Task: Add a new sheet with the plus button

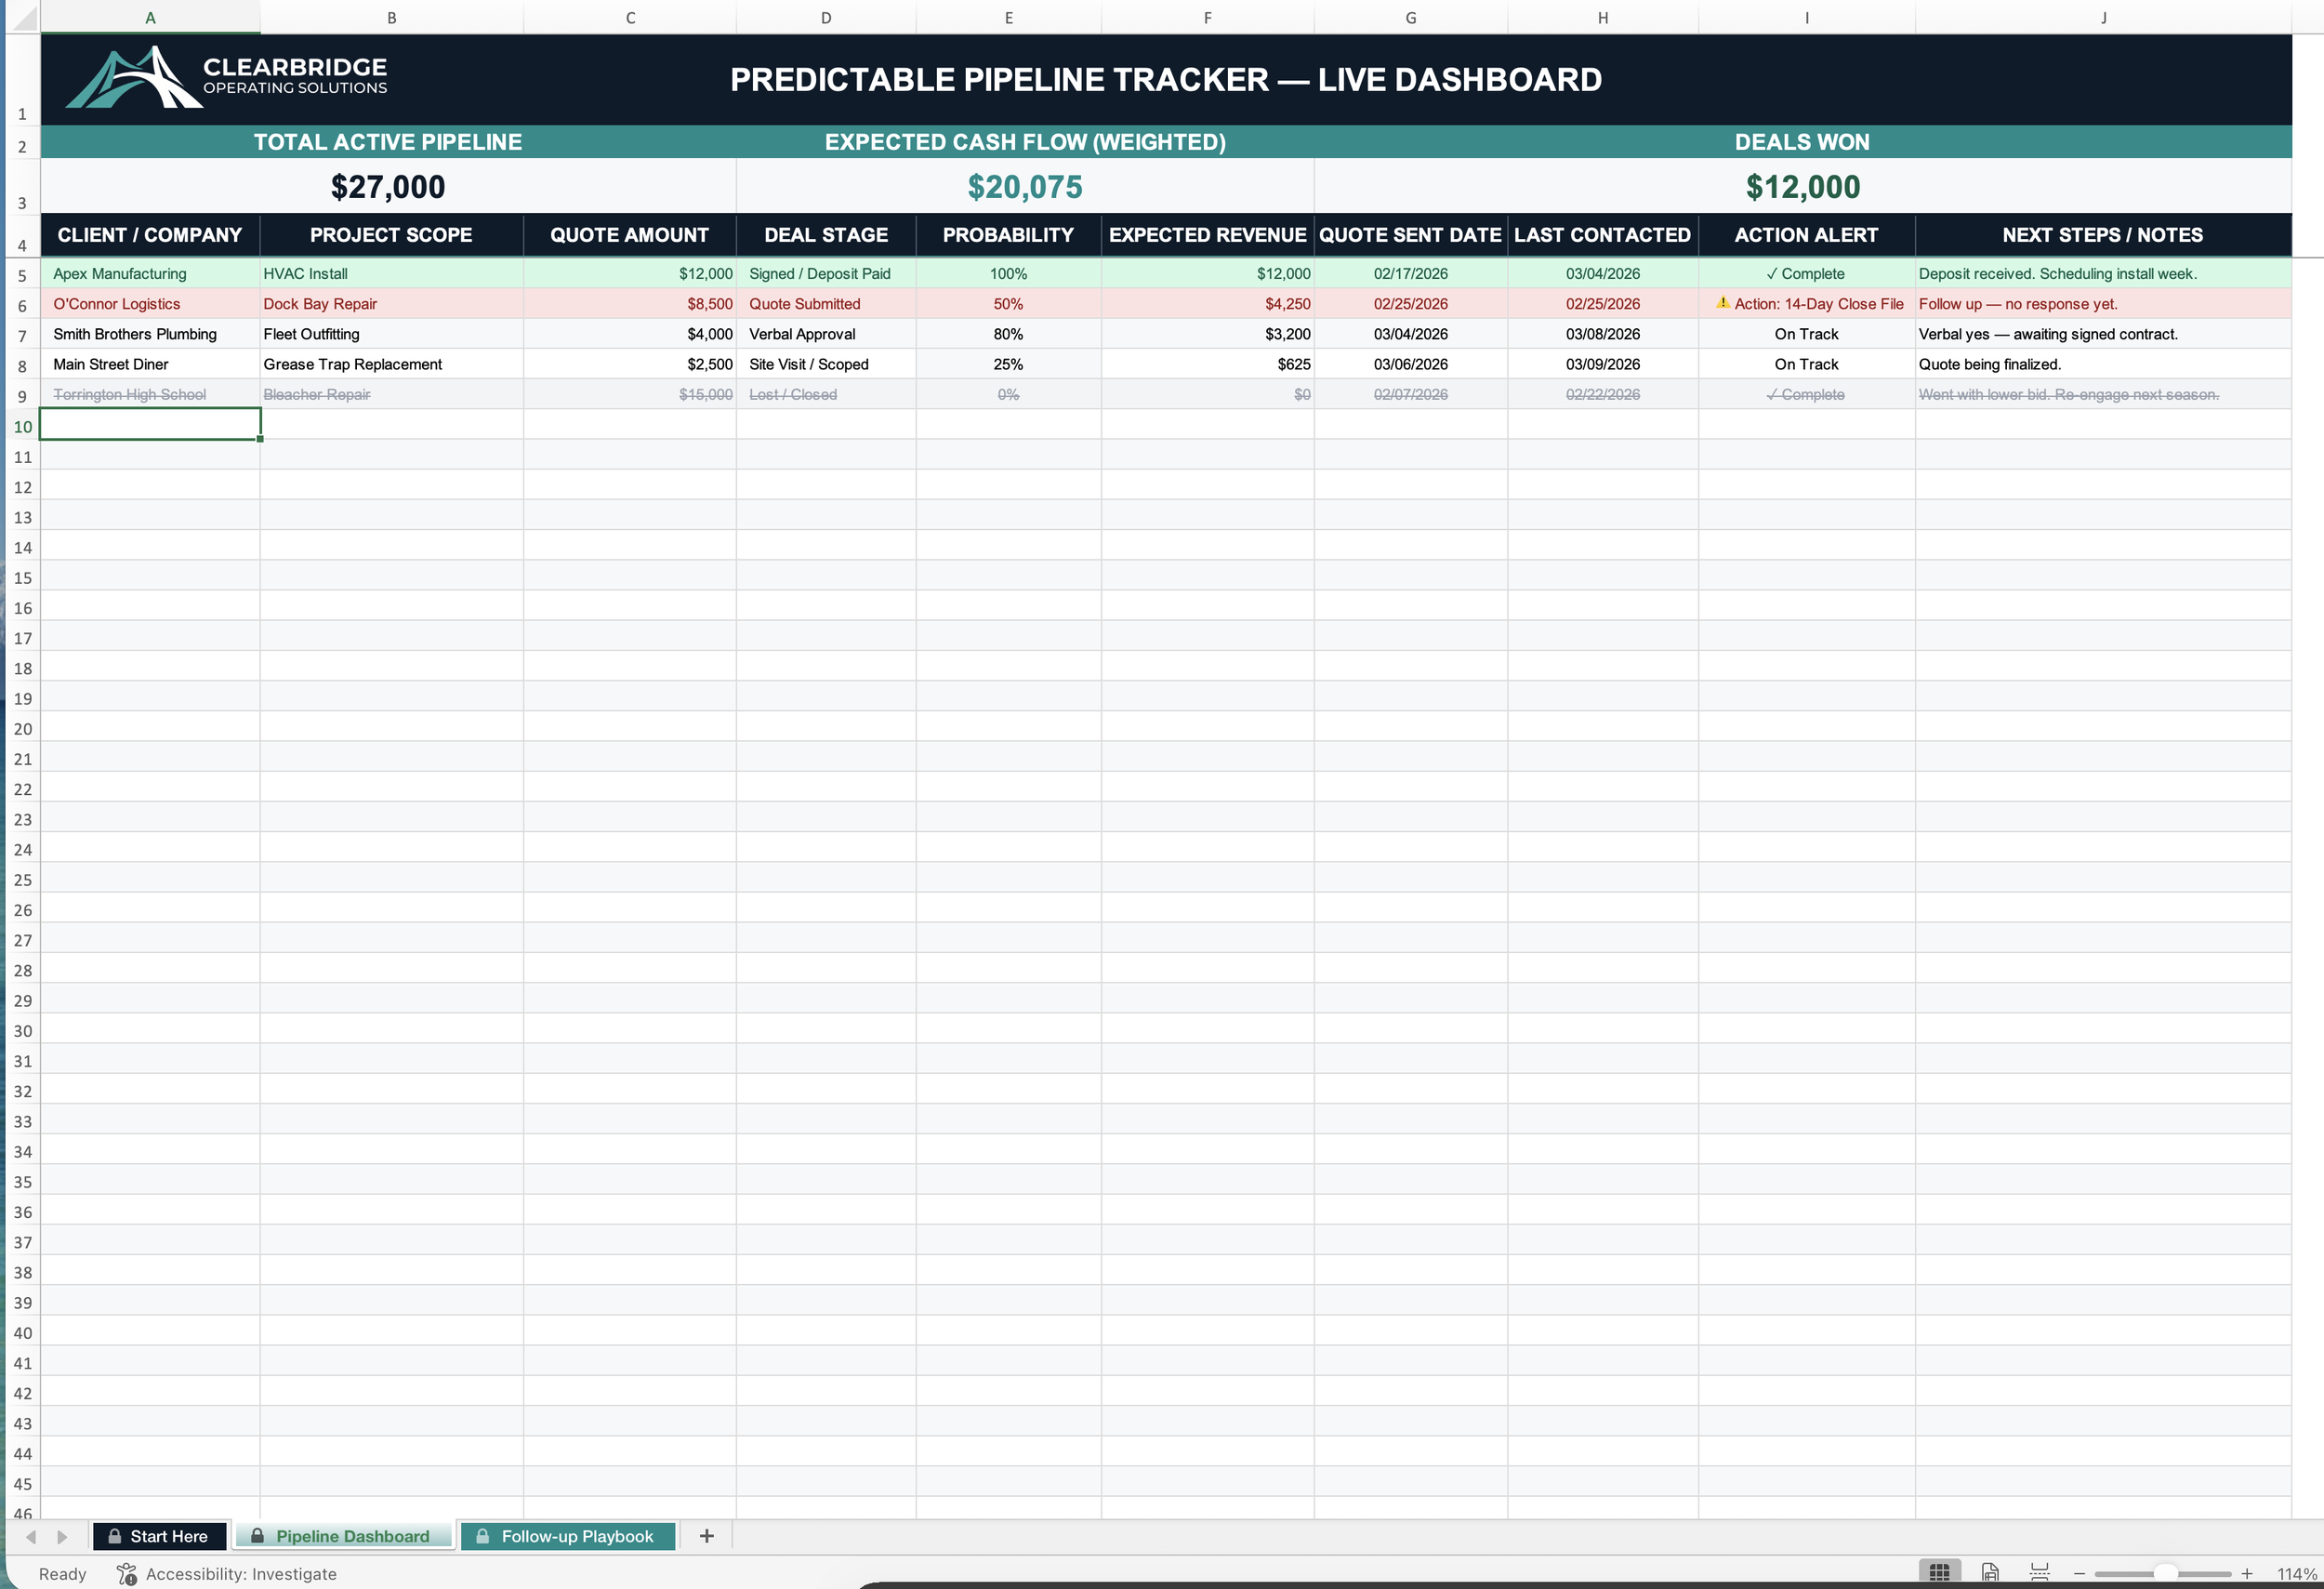Action: (x=706, y=1536)
